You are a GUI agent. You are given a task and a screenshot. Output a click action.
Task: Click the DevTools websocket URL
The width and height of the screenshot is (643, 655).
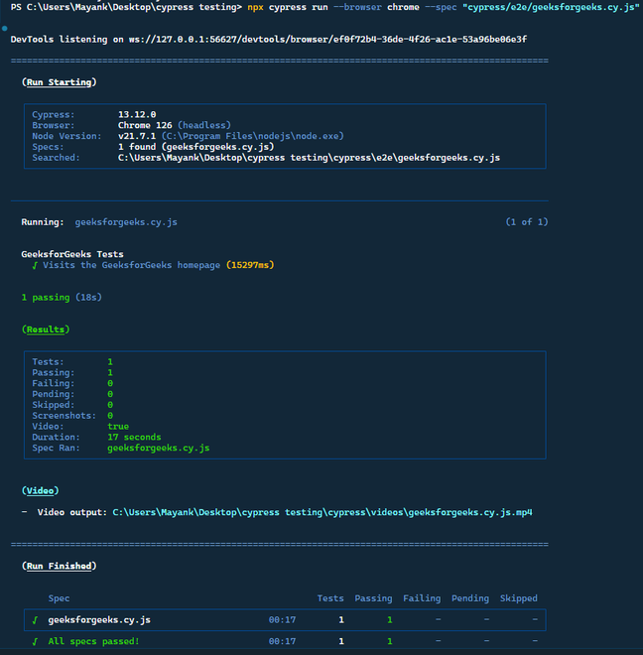(328, 40)
